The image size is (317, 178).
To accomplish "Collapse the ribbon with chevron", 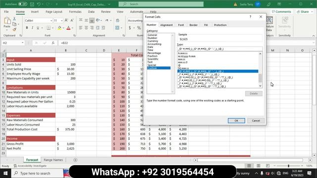I will [x=314, y=36].
